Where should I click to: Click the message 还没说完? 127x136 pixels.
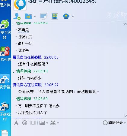(x=25, y=37)
